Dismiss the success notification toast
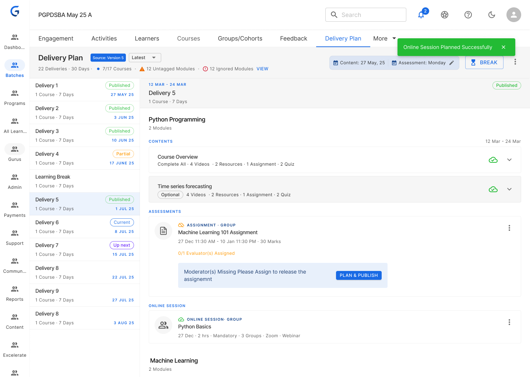Screen dimensions: 530x377 (504, 47)
